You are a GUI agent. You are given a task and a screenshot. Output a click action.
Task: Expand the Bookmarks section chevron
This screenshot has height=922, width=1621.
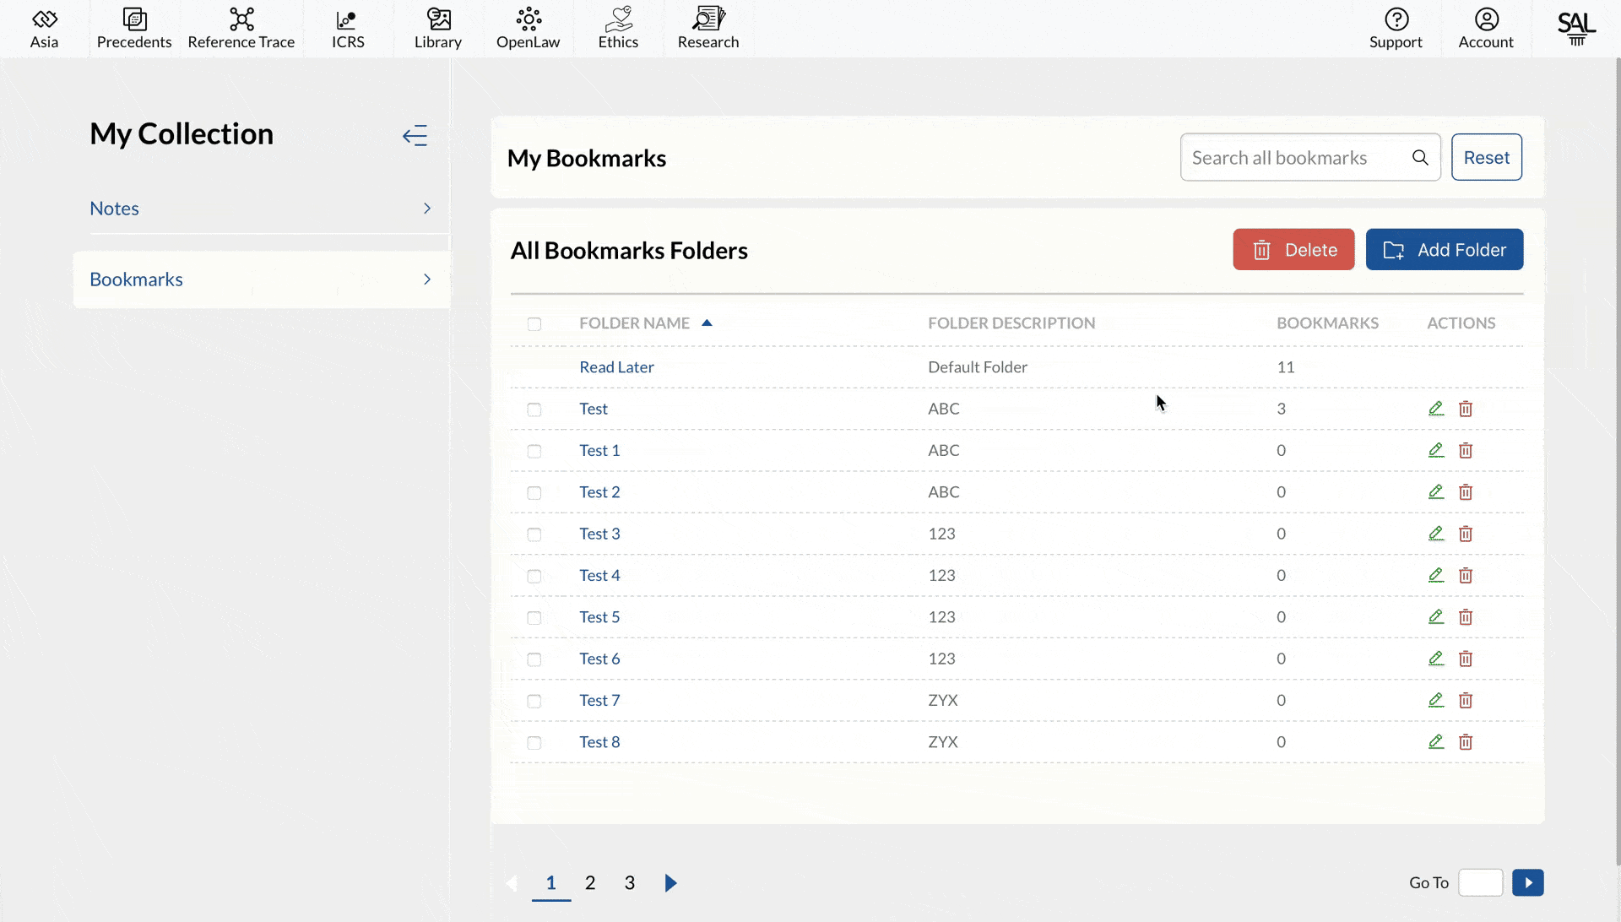(x=427, y=279)
